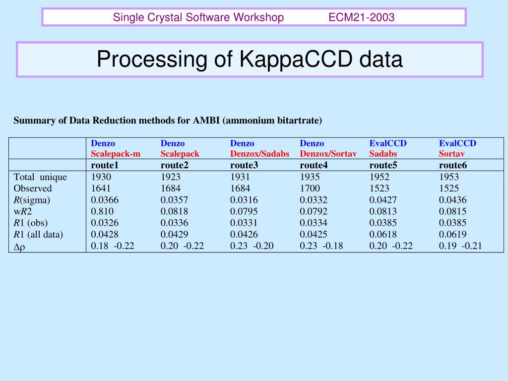Viewport: 508px width, 381px height.
Task: Click the R(sigma) value '0.0427'
Action: tap(383, 200)
